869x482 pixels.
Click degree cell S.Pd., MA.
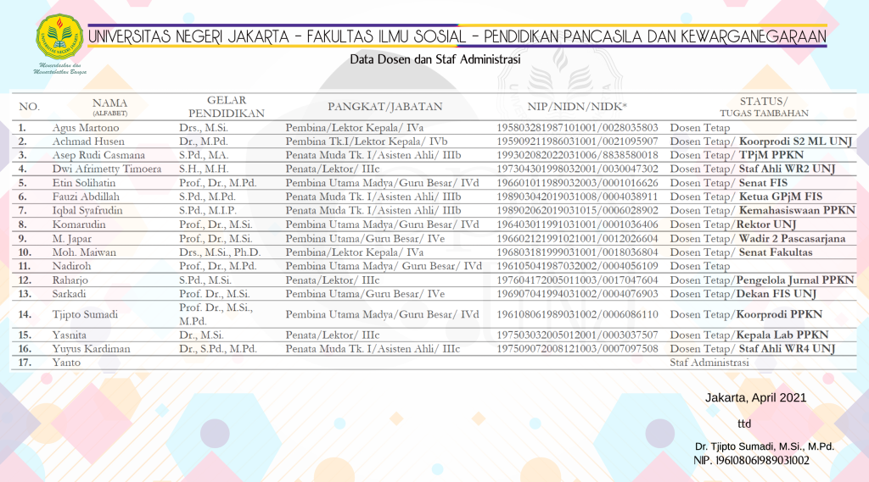(x=204, y=156)
